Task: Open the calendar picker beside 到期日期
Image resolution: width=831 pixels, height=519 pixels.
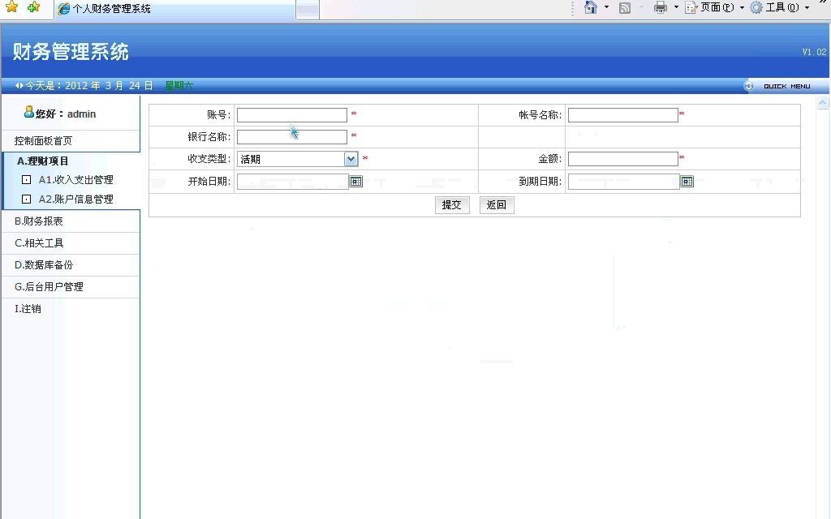Action: 687,181
